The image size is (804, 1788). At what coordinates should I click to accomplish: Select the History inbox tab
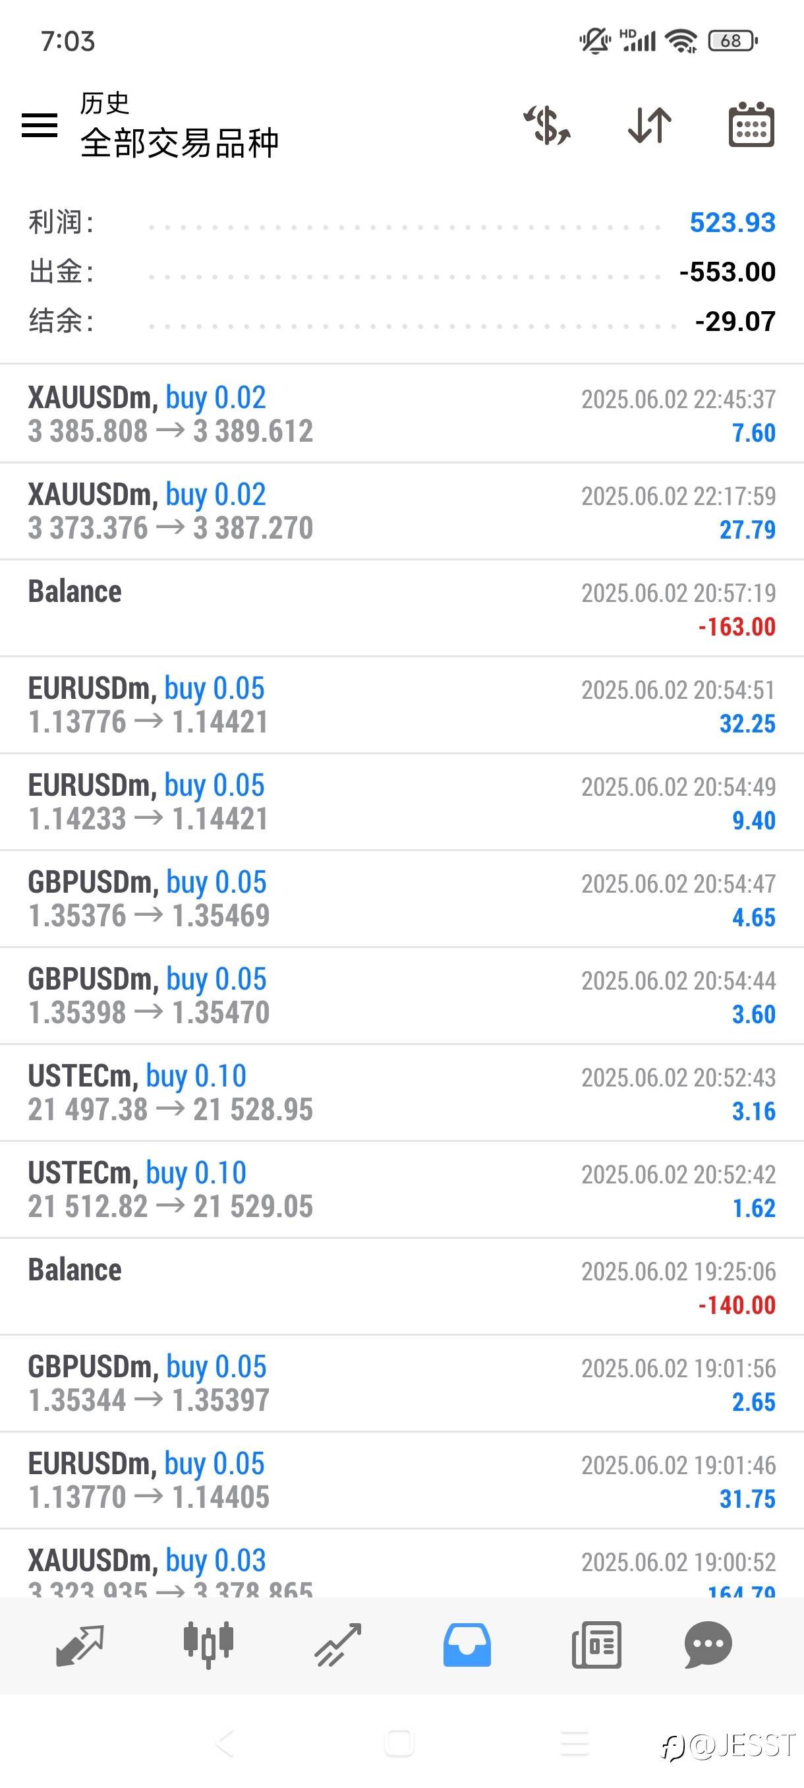pos(467,1644)
